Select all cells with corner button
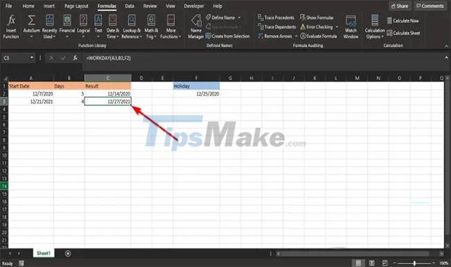 coord(5,78)
